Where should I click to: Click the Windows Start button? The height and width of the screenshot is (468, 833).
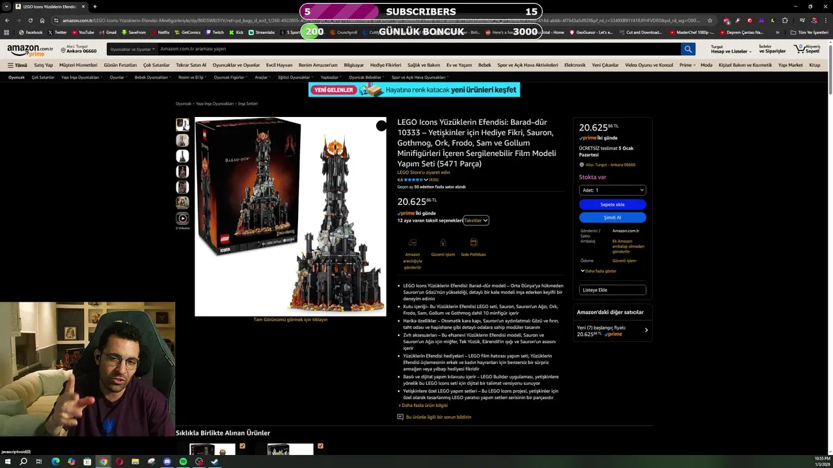8,461
